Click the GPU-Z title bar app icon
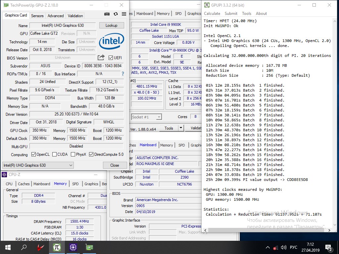Viewport: 339px width, 254px height. click(x=6, y=5)
